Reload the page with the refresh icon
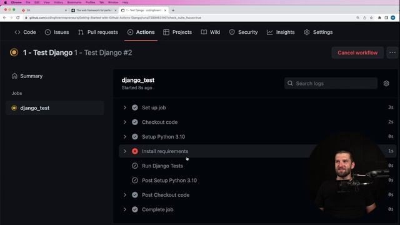This screenshot has width=400, height=225. point(18,17)
